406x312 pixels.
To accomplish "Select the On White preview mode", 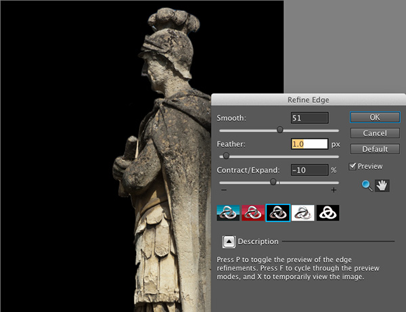I will tap(302, 213).
